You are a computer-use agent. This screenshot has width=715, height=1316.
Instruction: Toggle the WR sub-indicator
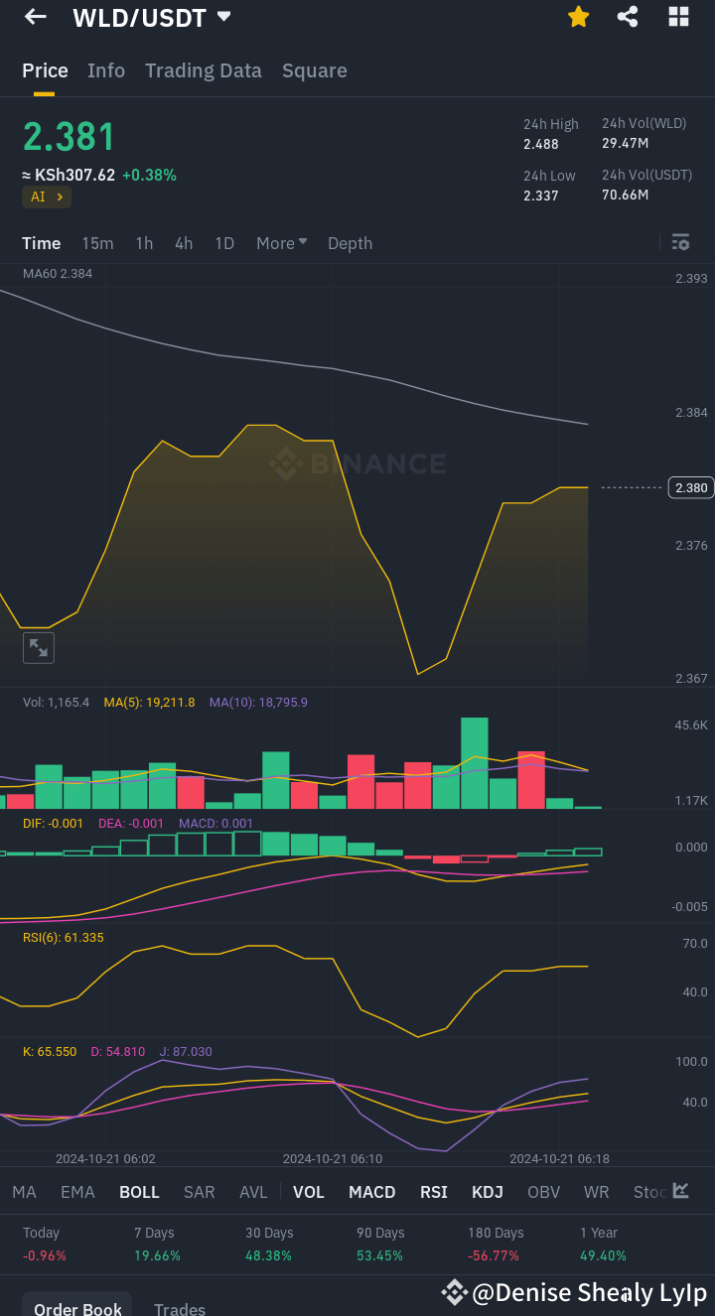[597, 1192]
